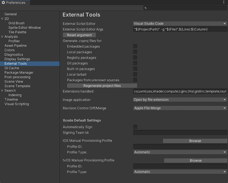Click the magnifying glass in the search bar
The height and width of the screenshot is (183, 228).
[145, 8]
